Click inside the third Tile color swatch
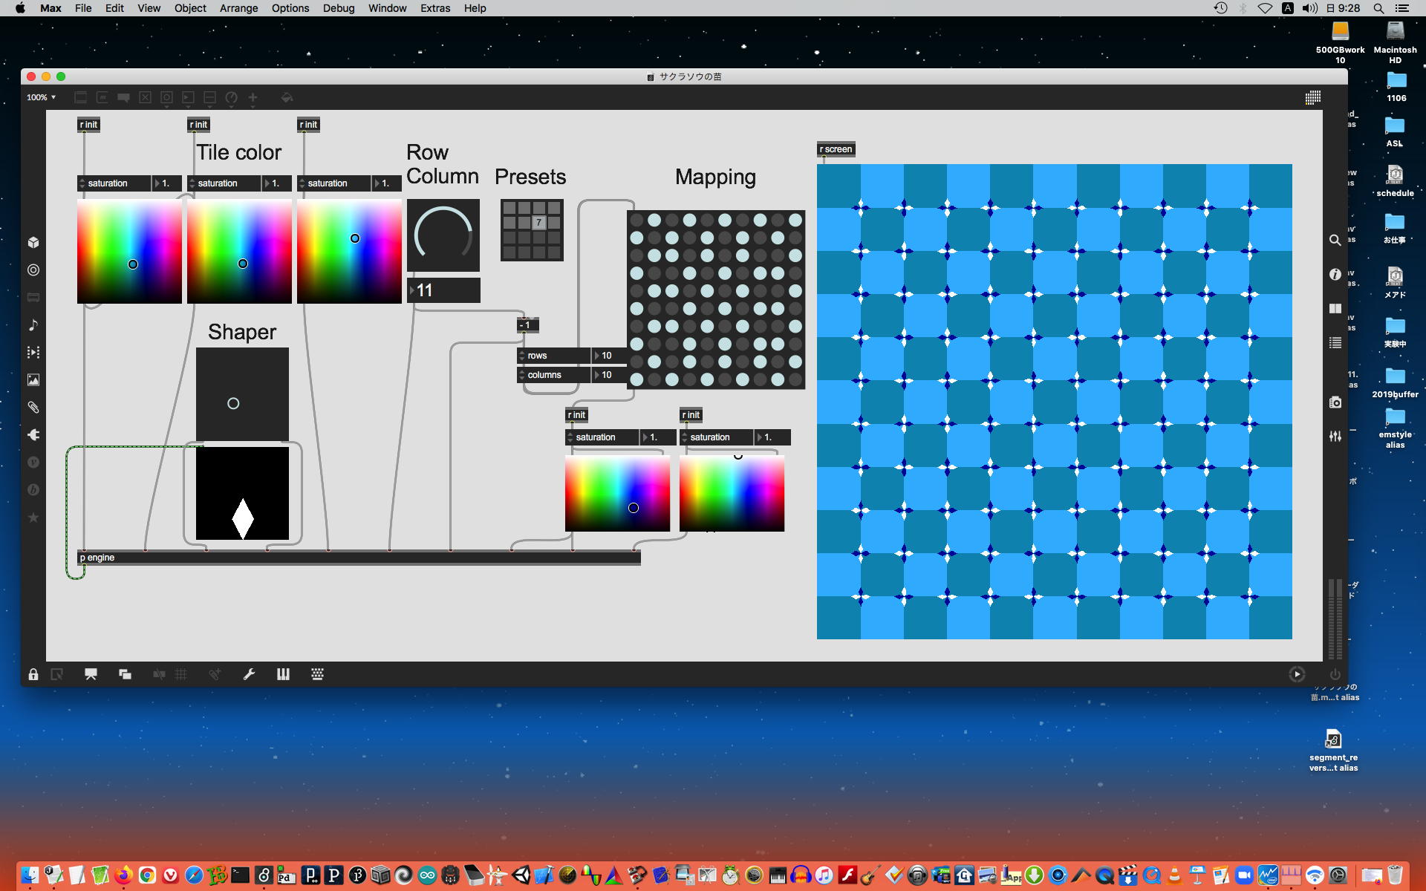The width and height of the screenshot is (1426, 891). pos(349,252)
